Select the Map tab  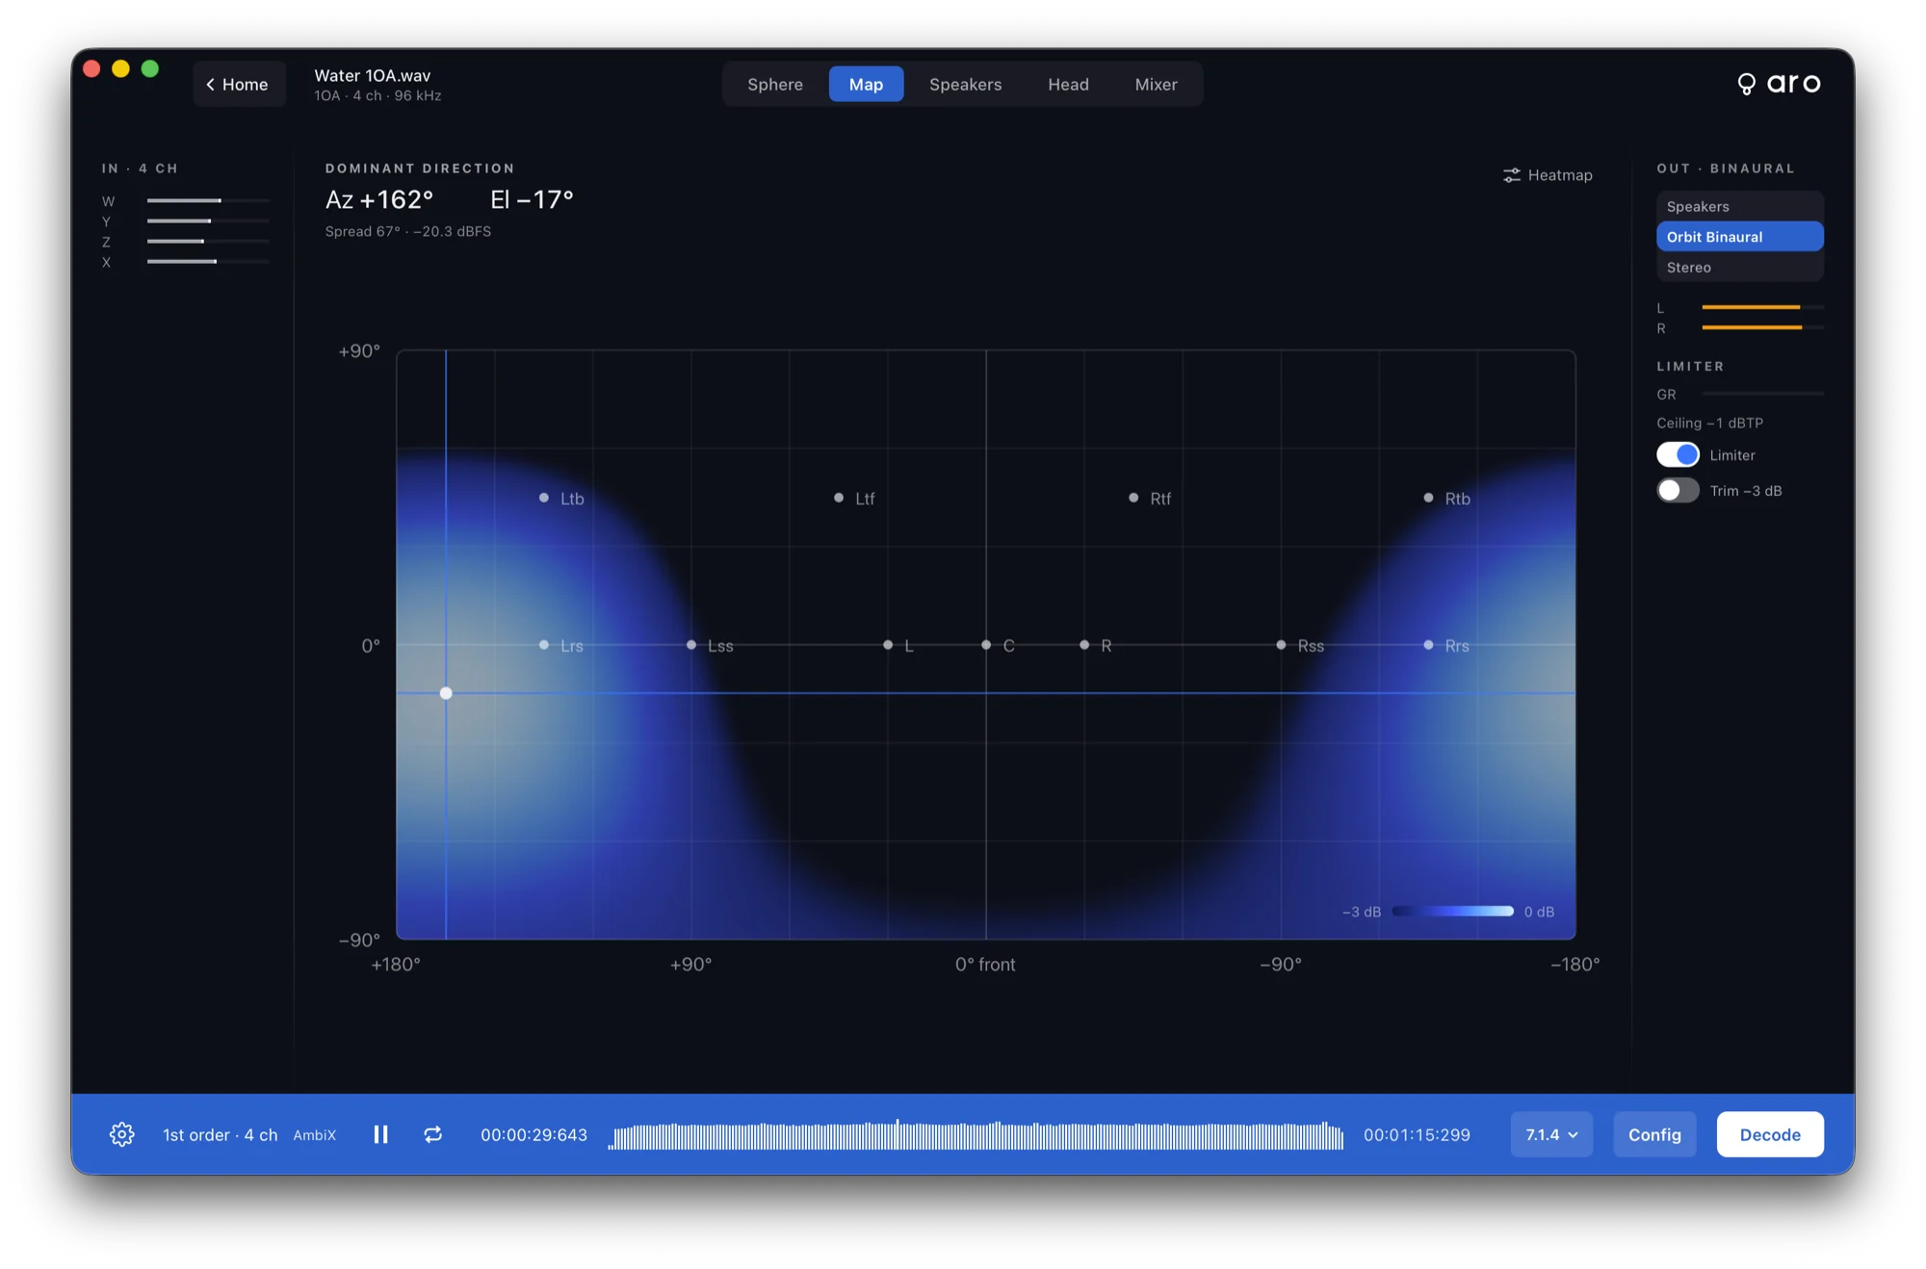click(x=866, y=84)
